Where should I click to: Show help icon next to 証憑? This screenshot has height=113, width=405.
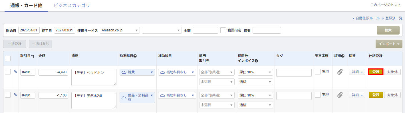343,56
